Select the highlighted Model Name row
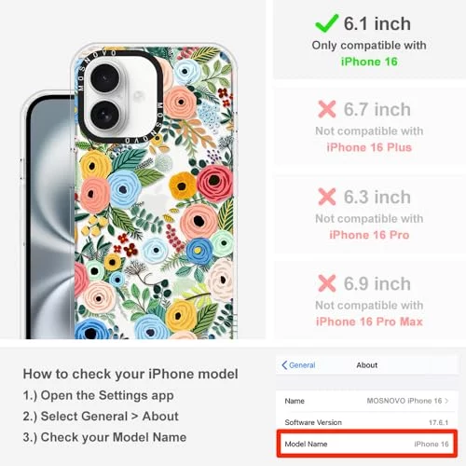The height and width of the screenshot is (466, 466). click(x=367, y=444)
